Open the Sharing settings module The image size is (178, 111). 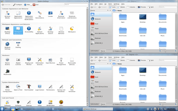tap(18, 45)
